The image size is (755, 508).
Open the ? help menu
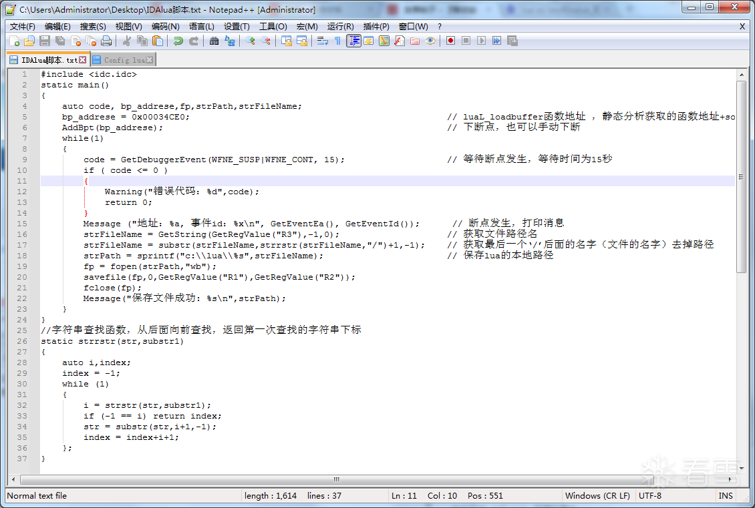pyautogui.click(x=439, y=27)
